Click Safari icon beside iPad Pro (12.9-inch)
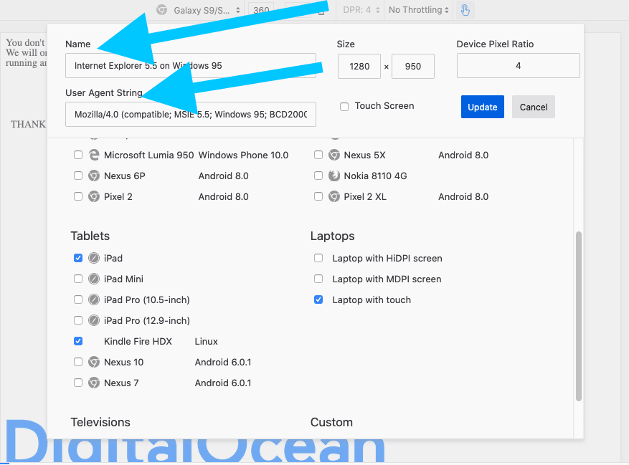The width and height of the screenshot is (629, 465). click(94, 321)
